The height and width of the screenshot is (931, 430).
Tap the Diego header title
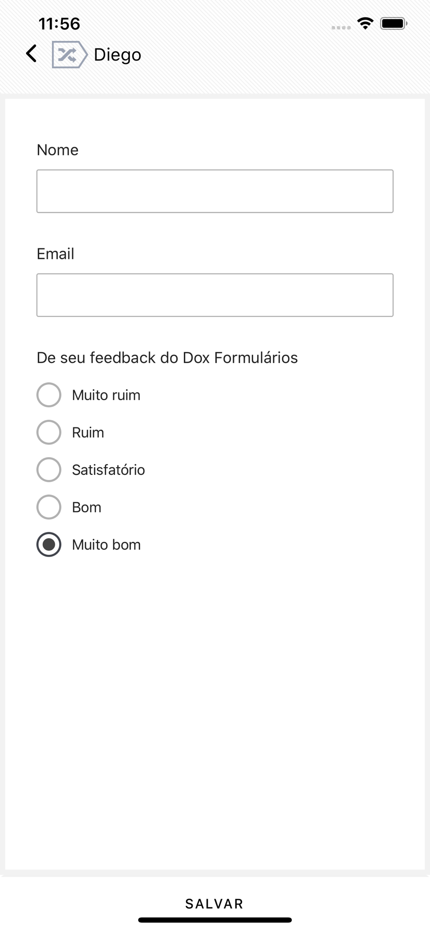[x=118, y=55]
